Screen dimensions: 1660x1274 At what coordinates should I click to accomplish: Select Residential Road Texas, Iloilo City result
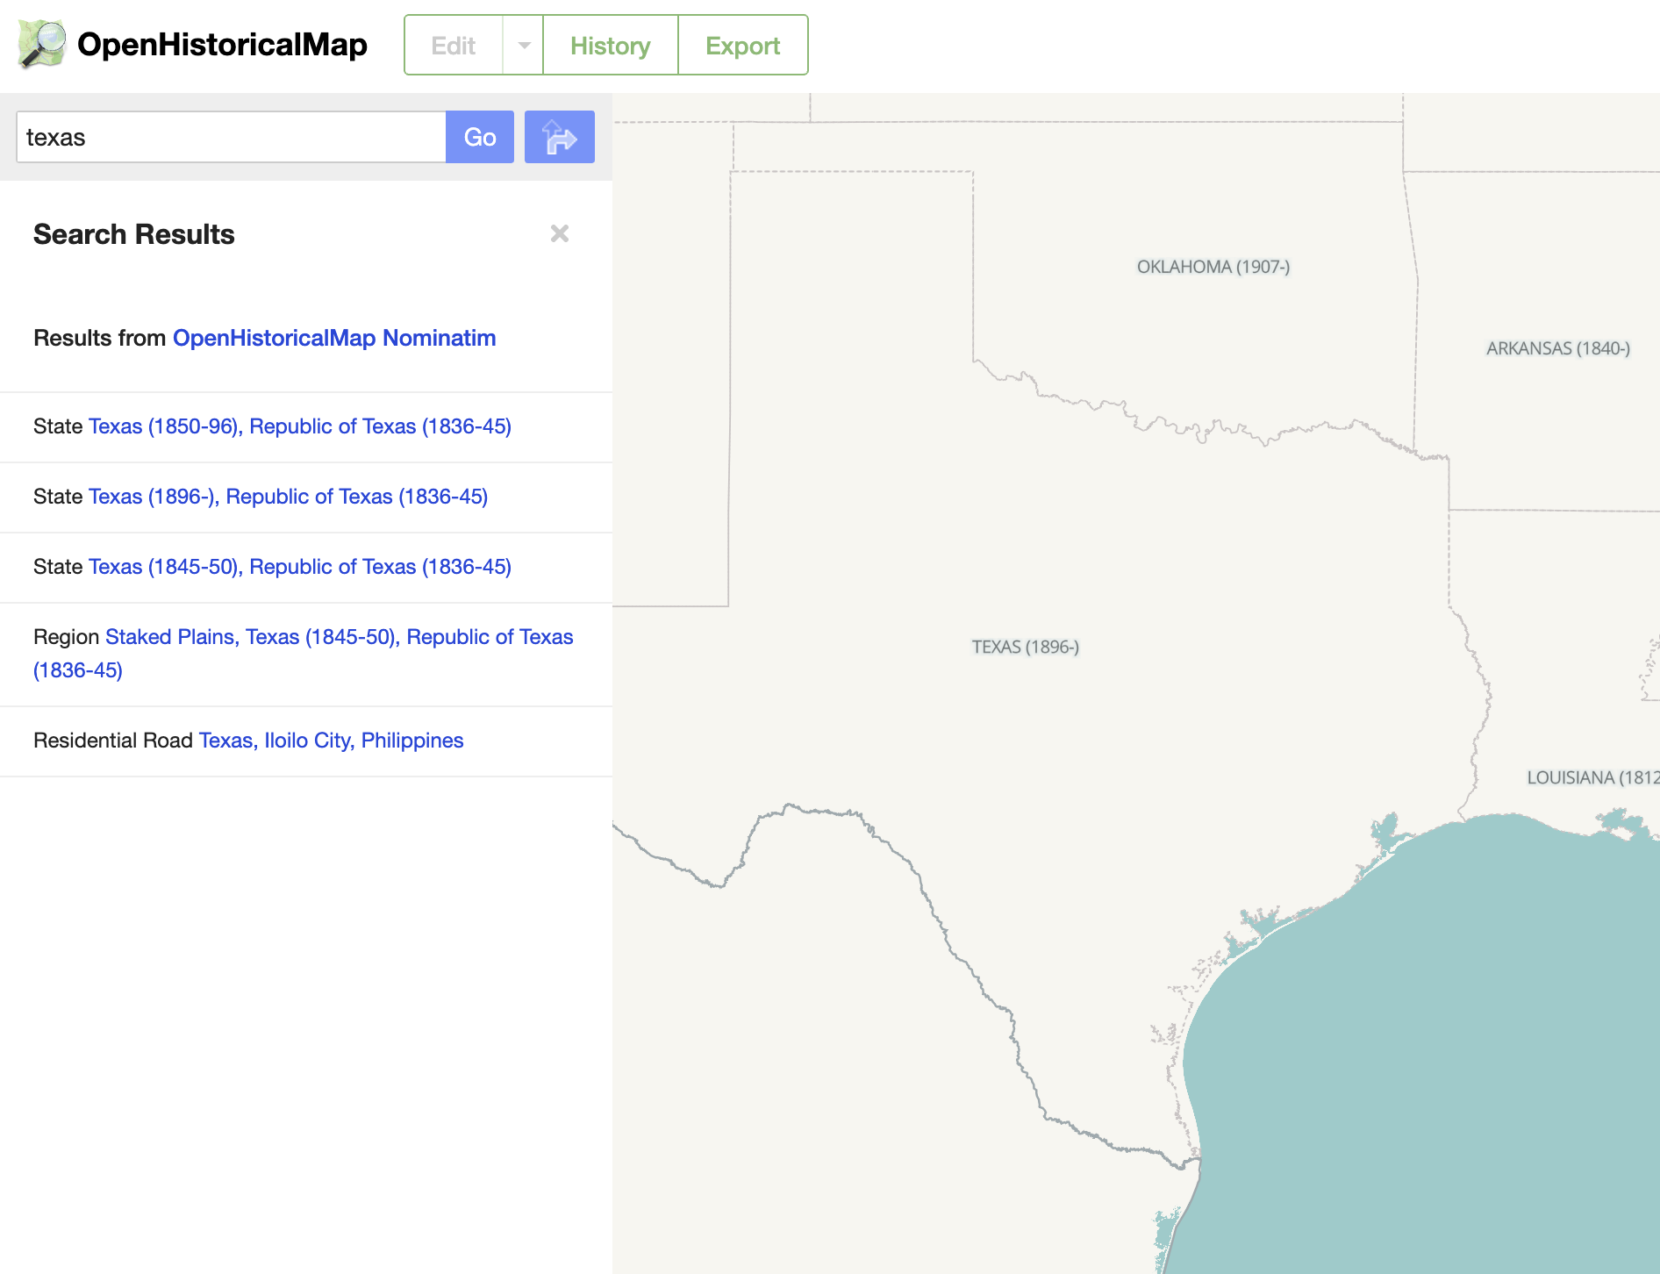point(330,740)
